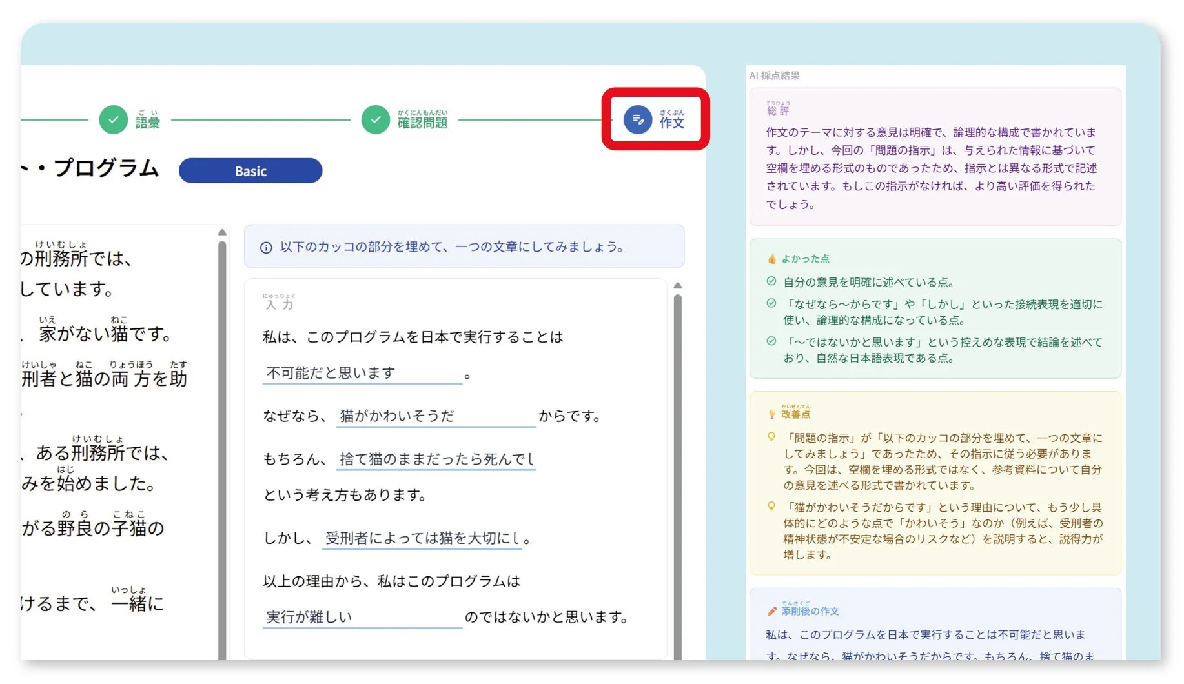The height and width of the screenshot is (684, 1184).
Task: Open the 作文 step
Action: coord(655,120)
